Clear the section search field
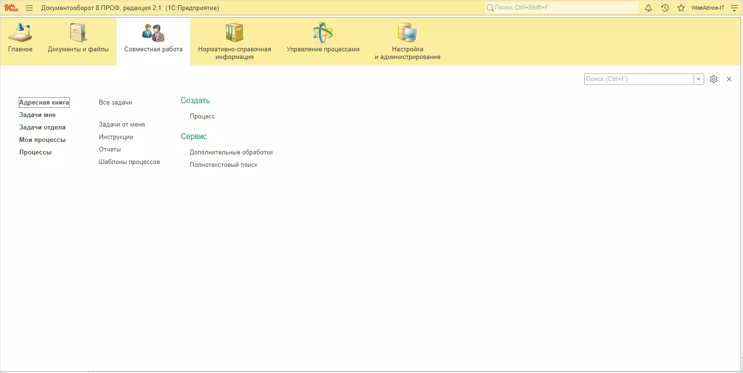The width and height of the screenshot is (743, 373). [x=699, y=79]
